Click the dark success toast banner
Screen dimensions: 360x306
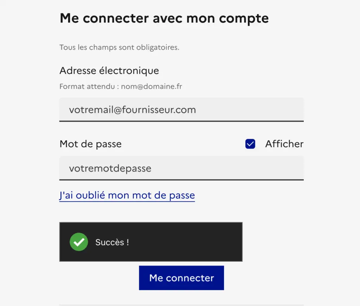(x=151, y=242)
